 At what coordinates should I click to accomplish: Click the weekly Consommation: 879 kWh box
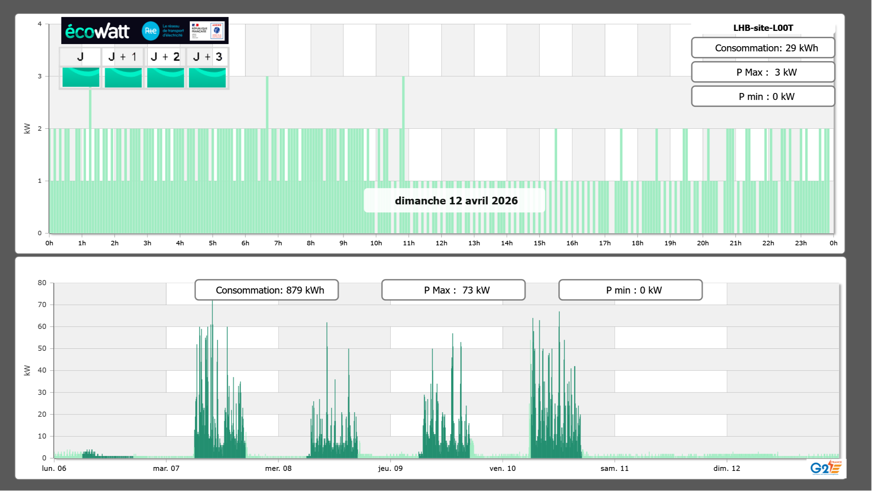point(266,290)
